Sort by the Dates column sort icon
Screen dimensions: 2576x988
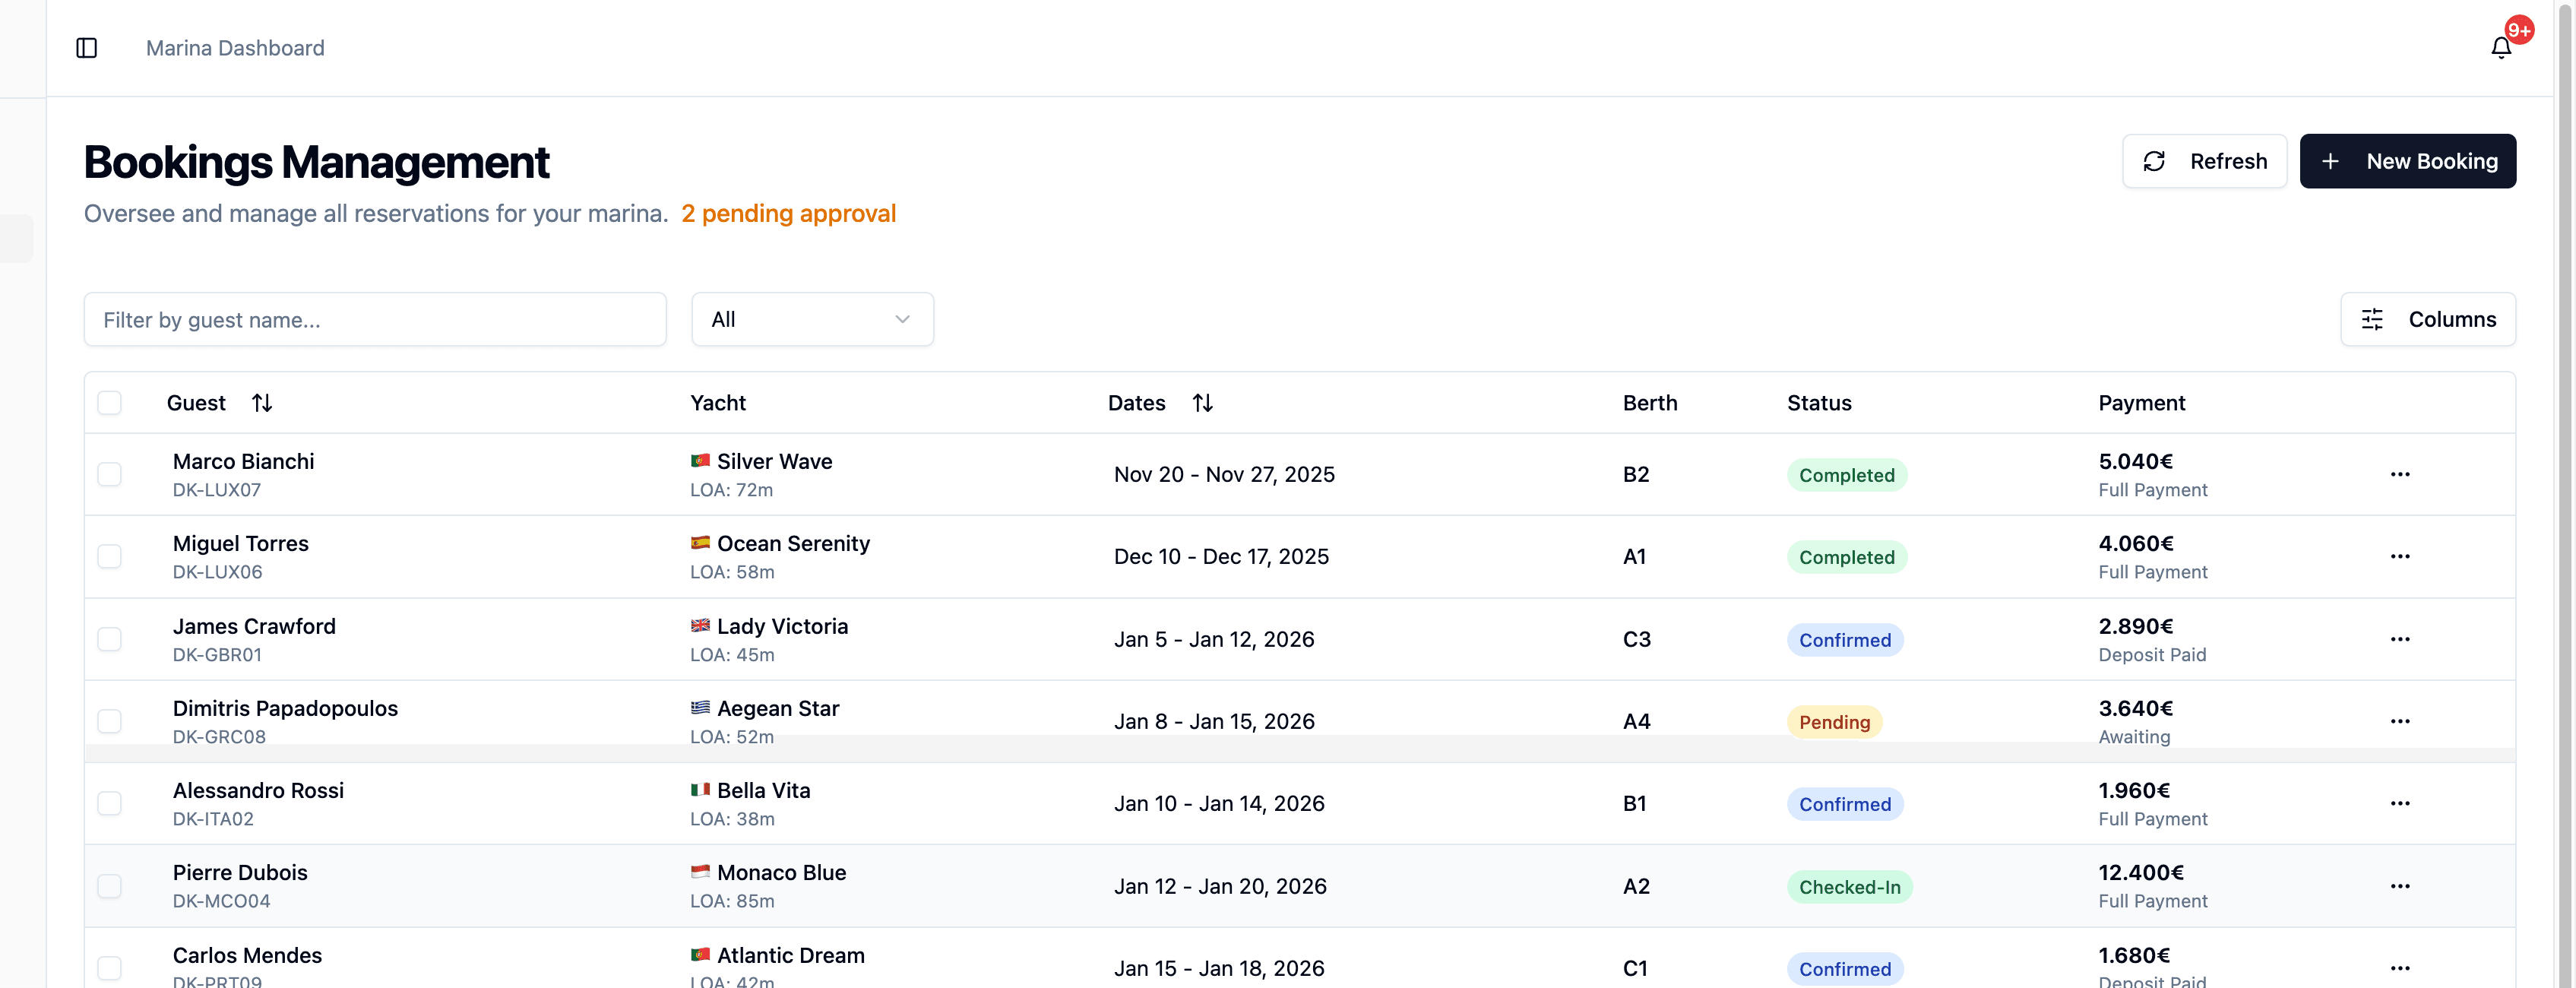1202,402
